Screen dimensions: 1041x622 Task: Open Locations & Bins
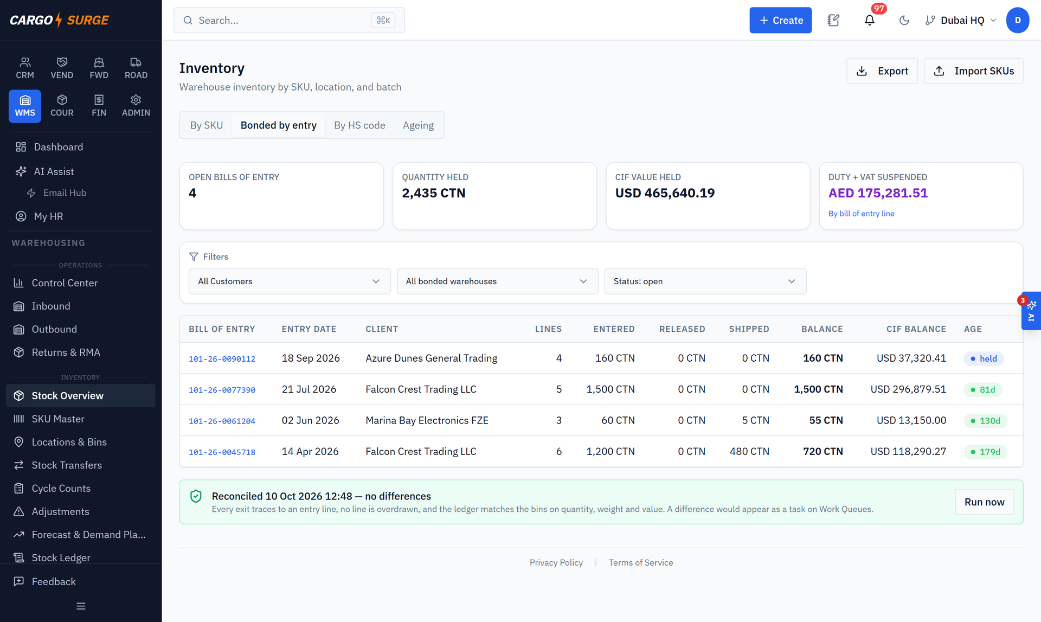coord(81,442)
